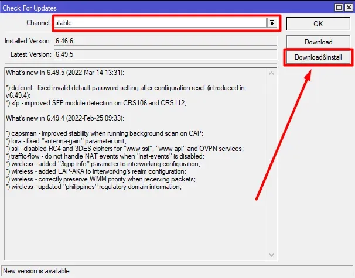Click the Check For Updates title bar
Viewport: 355px width, 278px height.
(146, 6)
